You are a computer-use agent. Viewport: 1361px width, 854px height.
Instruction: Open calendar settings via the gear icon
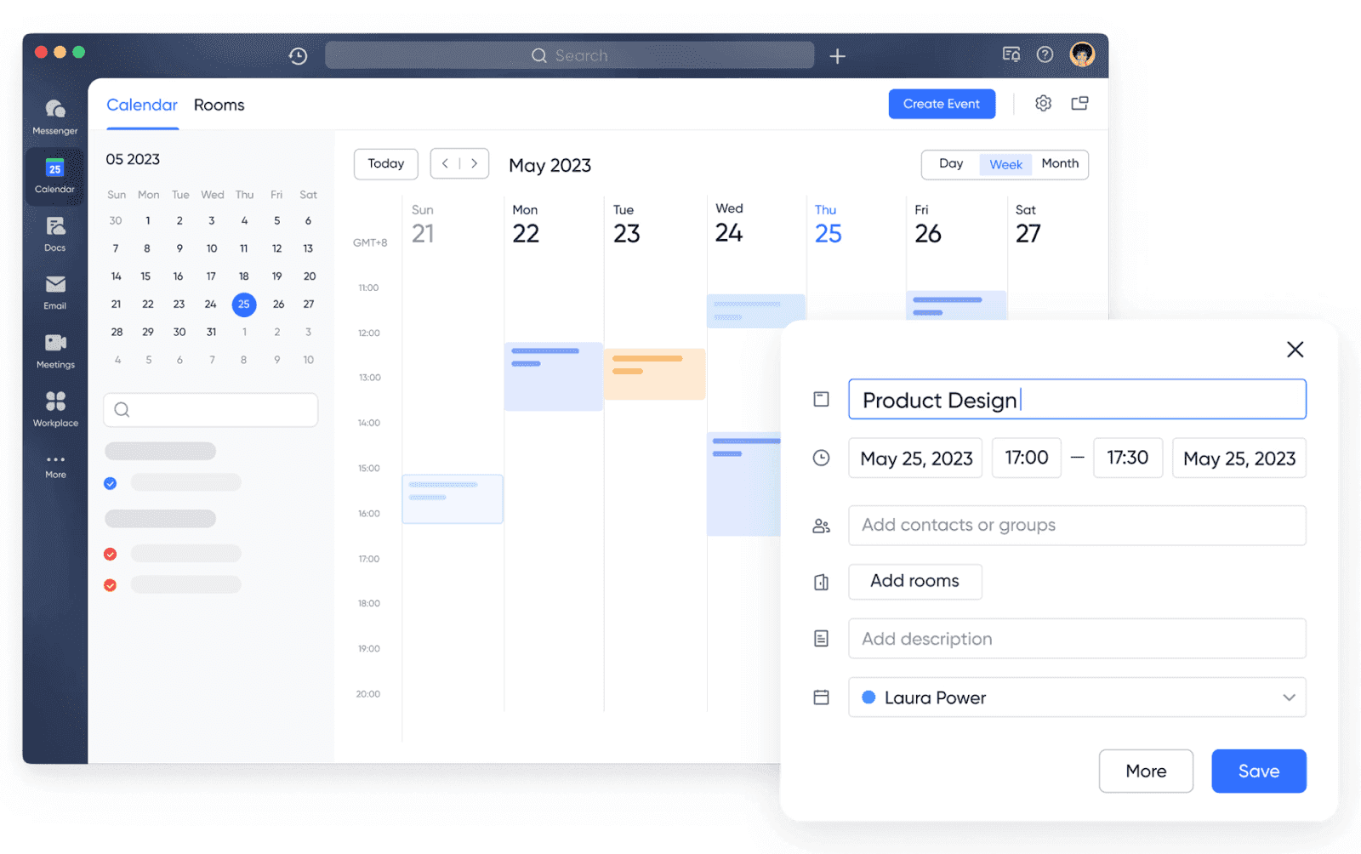click(x=1044, y=103)
